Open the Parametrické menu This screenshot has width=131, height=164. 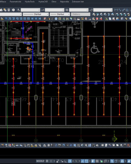[15, 2]
